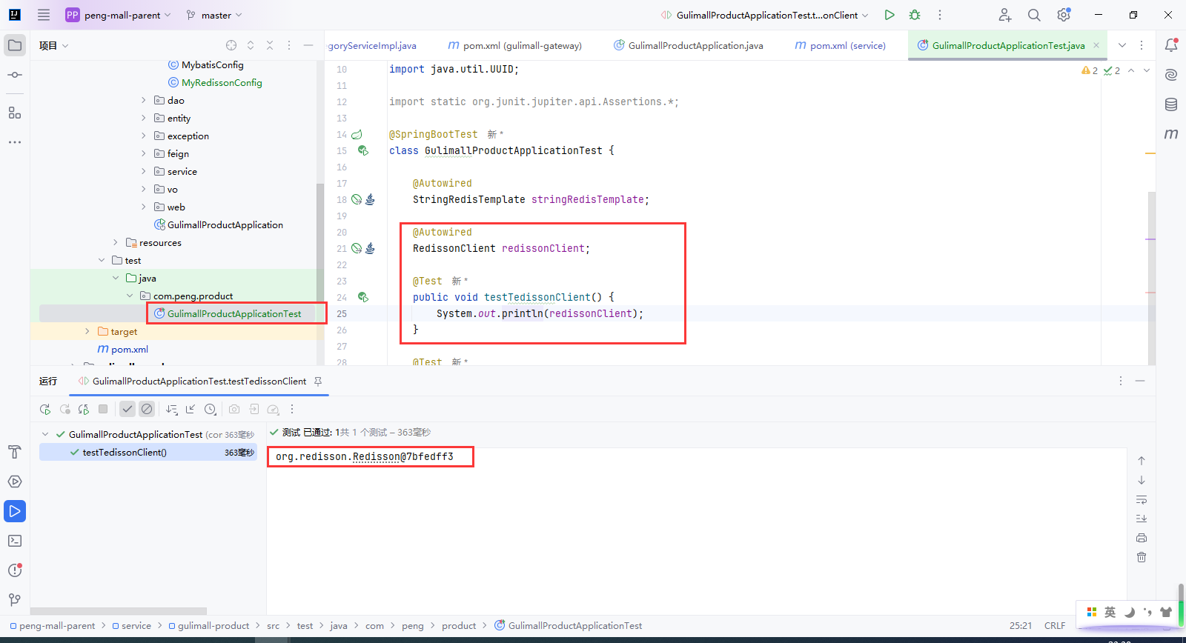
Task: Run the current test configuration
Action: [889, 15]
